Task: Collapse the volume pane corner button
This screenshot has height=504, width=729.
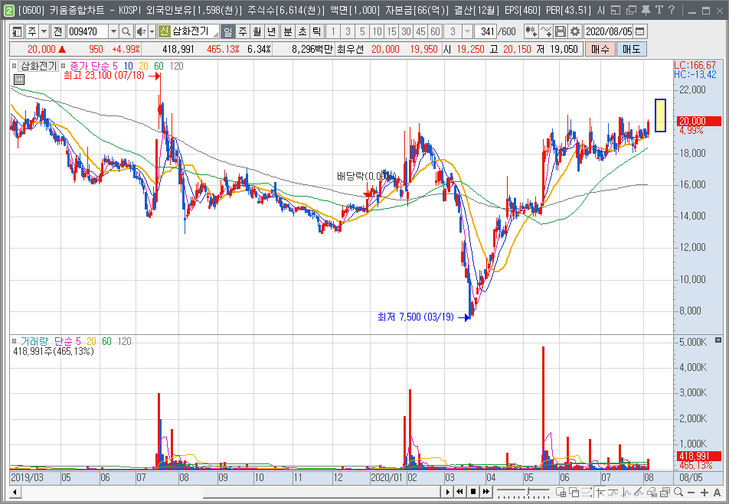Action: click(718, 340)
